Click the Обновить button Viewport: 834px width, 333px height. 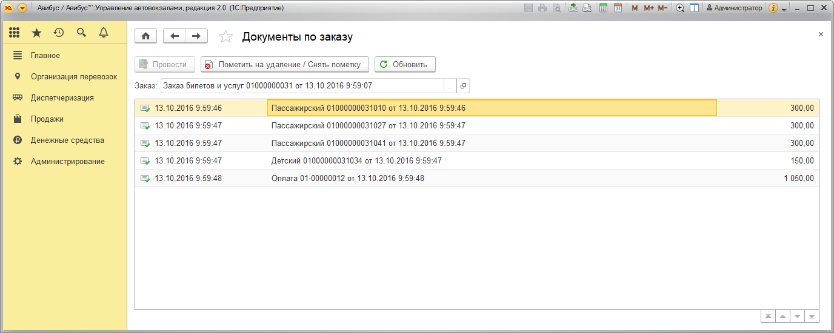[405, 64]
